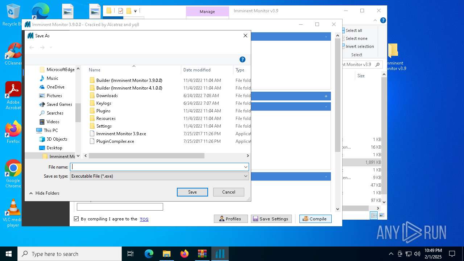
Task: Open MicrosoftEdge folder in navigation tree
Action: pyautogui.click(x=60, y=70)
